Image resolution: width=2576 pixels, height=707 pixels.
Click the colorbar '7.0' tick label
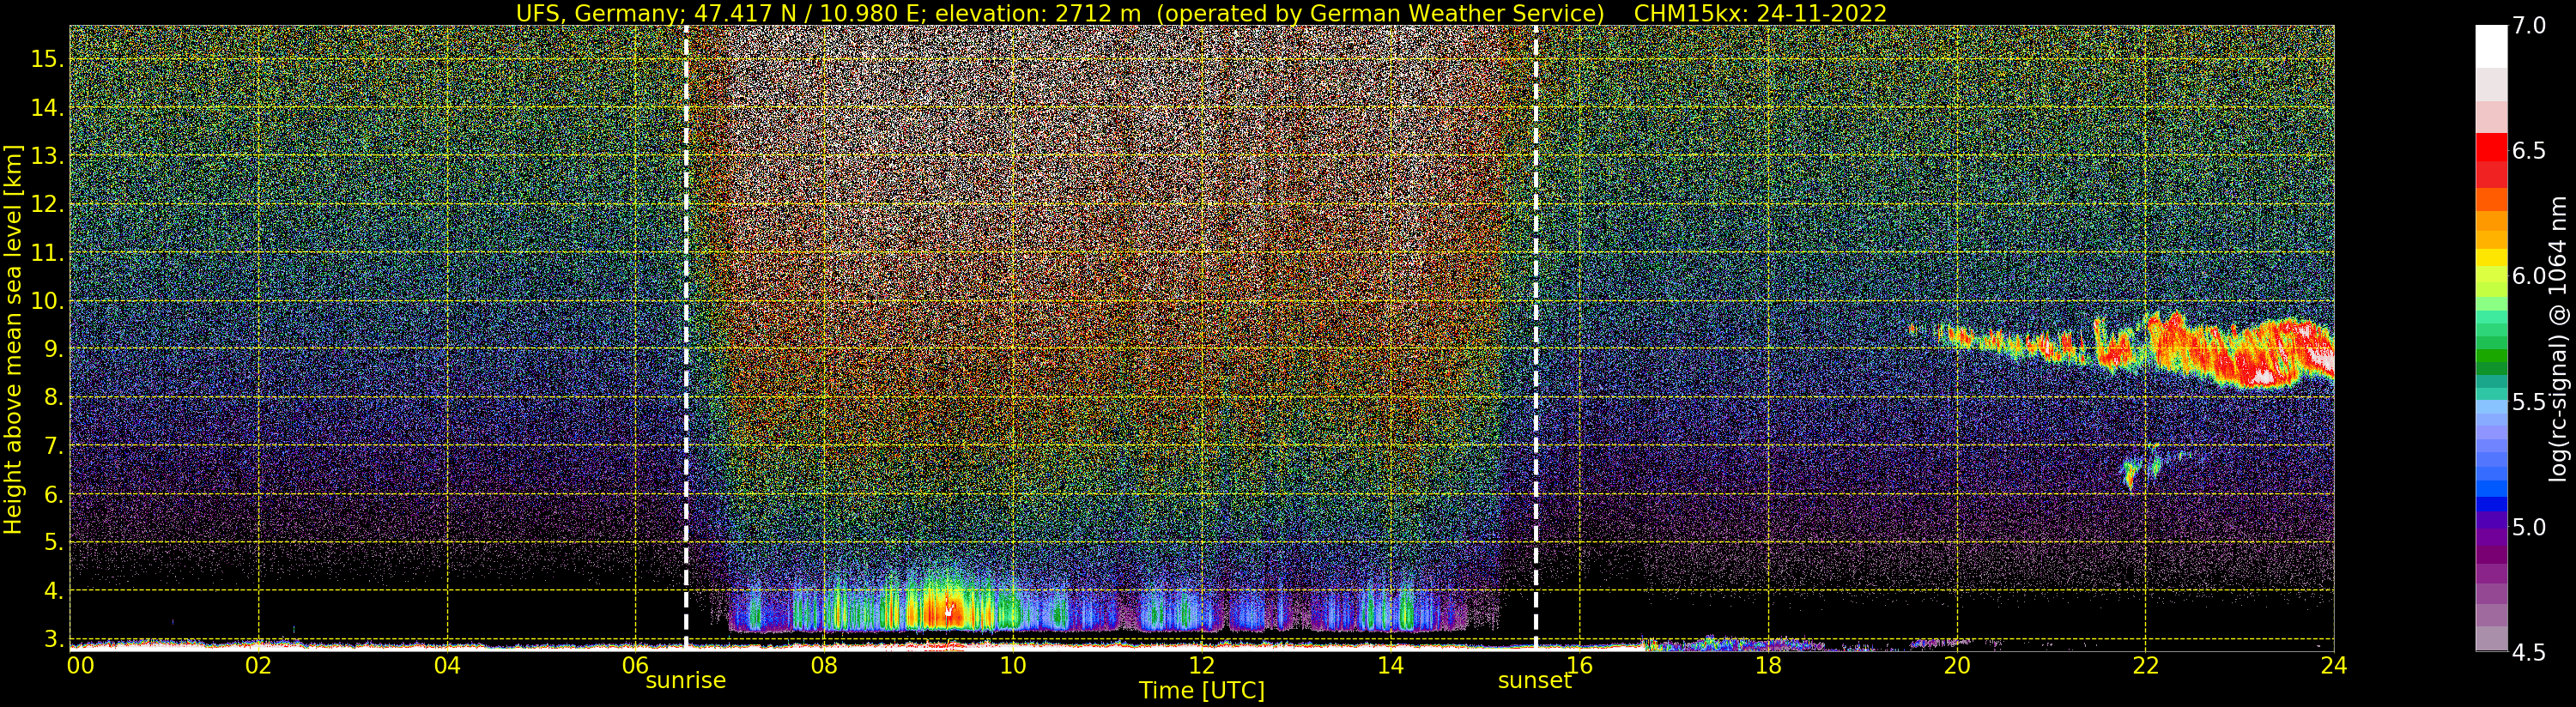coord(2528,25)
